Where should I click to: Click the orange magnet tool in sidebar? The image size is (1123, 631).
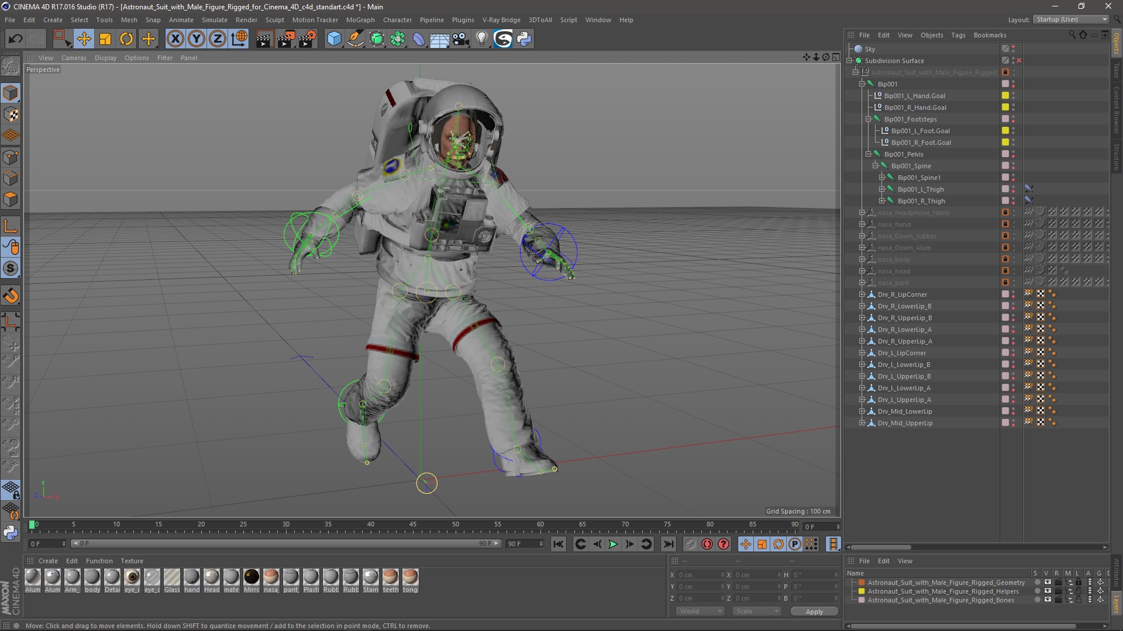coord(11,296)
